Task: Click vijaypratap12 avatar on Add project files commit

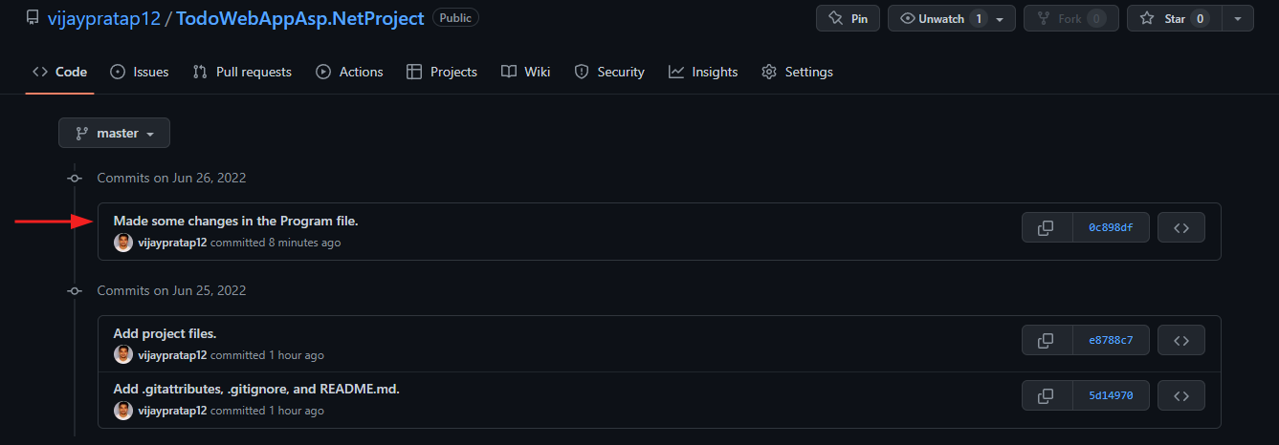Action: [123, 355]
